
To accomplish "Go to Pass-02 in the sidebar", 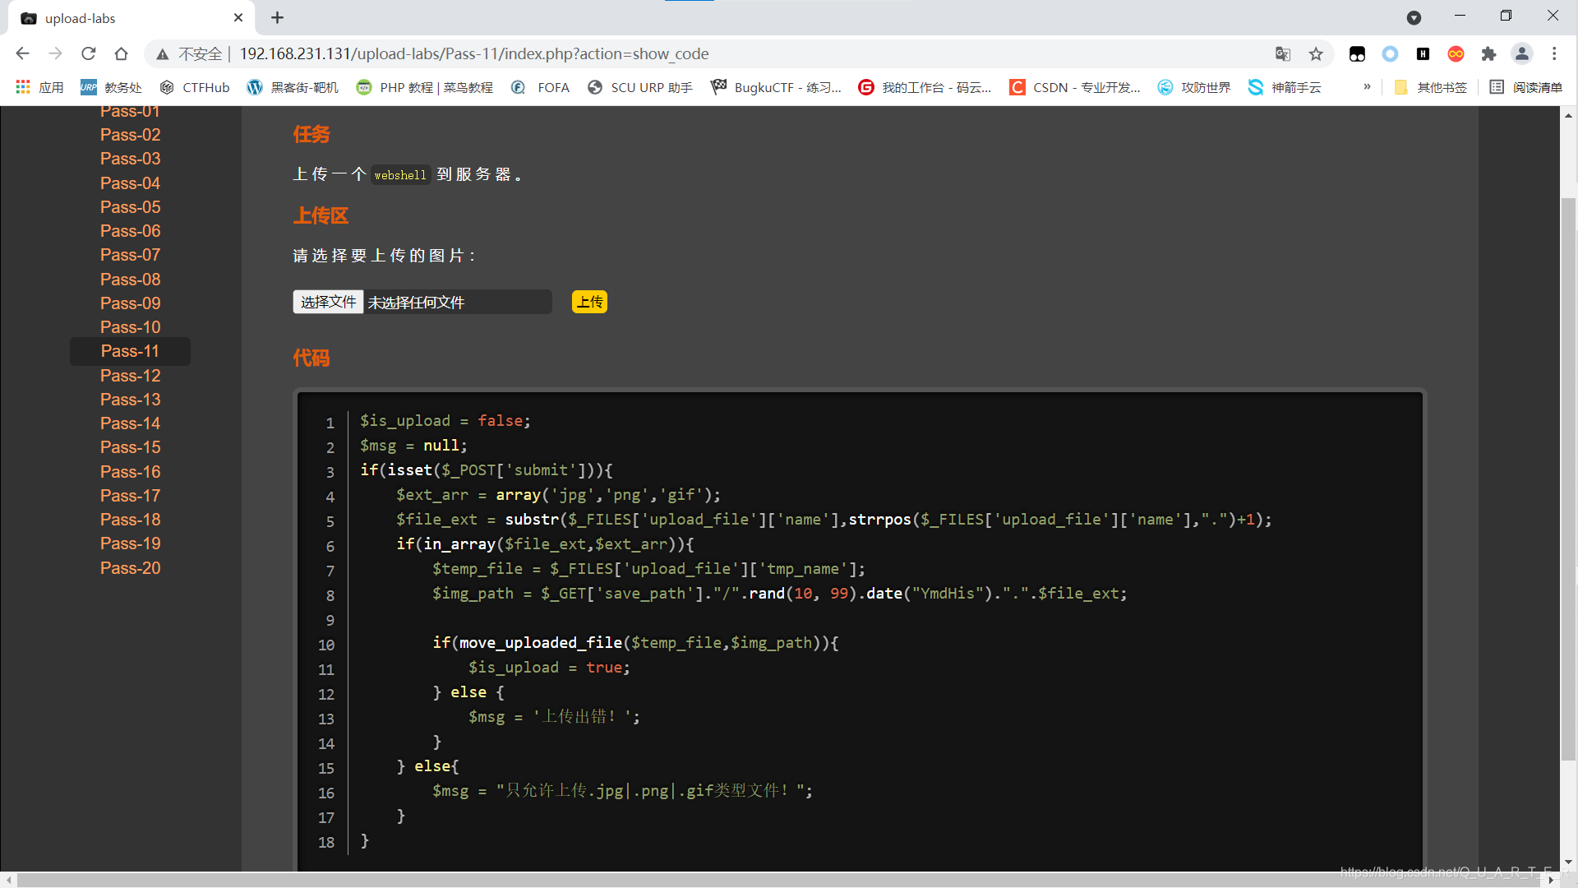I will tap(130, 135).
